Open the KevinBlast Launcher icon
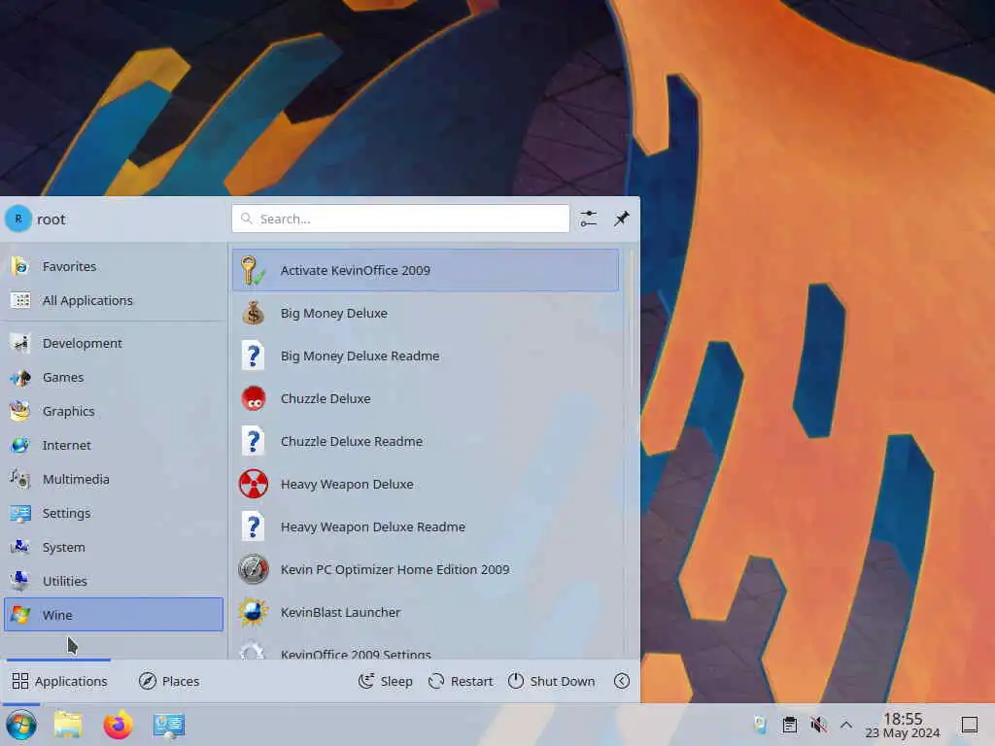The height and width of the screenshot is (746, 995). coord(254,612)
